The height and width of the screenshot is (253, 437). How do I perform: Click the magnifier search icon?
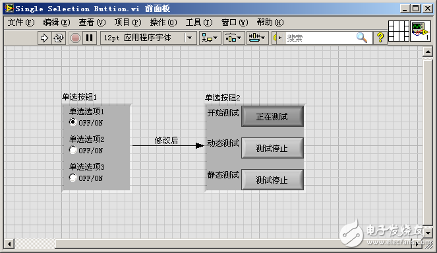pyautogui.click(x=362, y=38)
